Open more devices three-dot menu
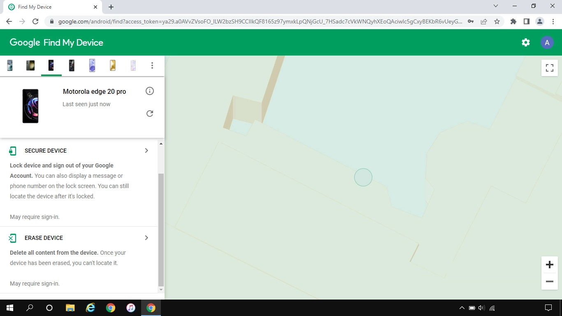This screenshot has height=316, width=562. click(152, 65)
